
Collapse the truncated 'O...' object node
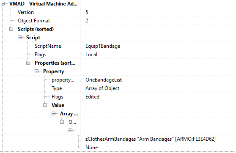click(x=62, y=122)
